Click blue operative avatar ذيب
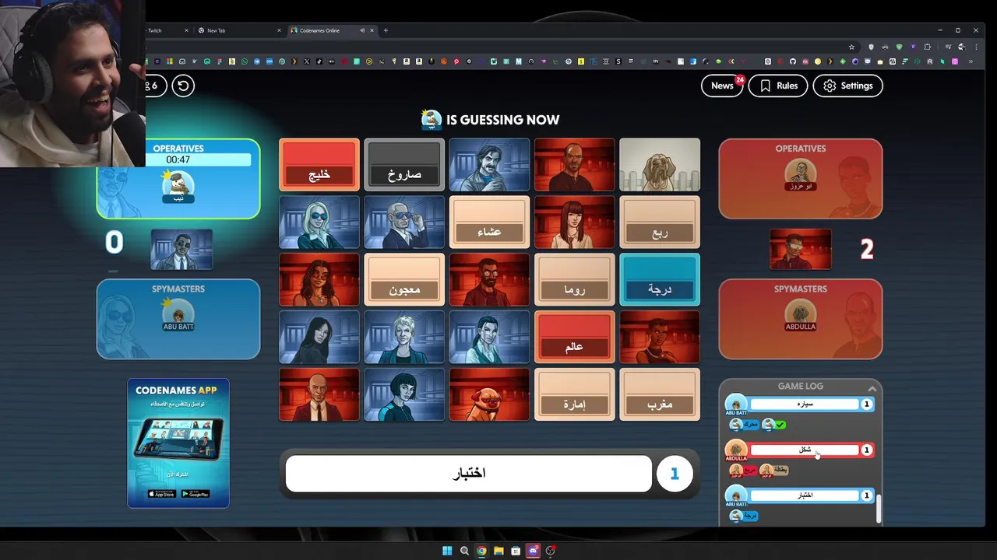 point(178,187)
